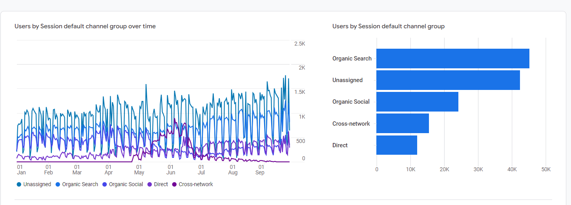571x205 pixels.
Task: Hide the Cross-network series via legend label
Action: 195,185
